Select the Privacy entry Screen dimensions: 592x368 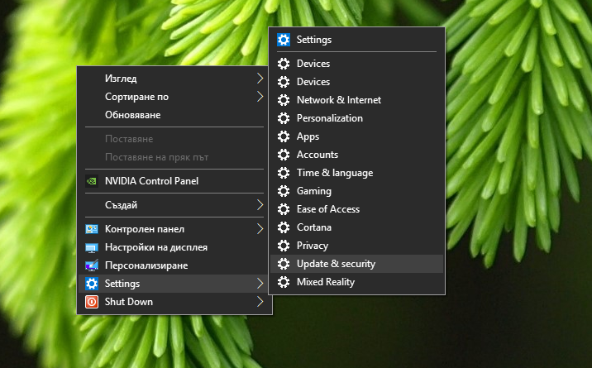pos(357,246)
